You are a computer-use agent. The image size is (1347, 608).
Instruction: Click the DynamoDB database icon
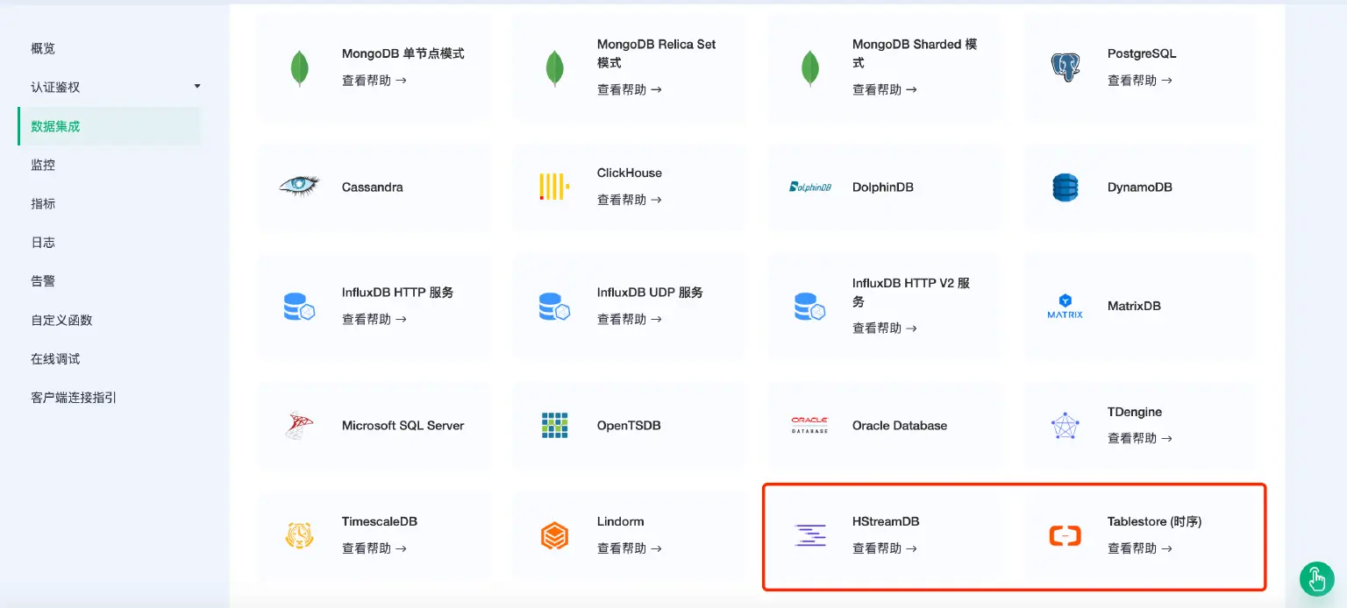tap(1064, 187)
